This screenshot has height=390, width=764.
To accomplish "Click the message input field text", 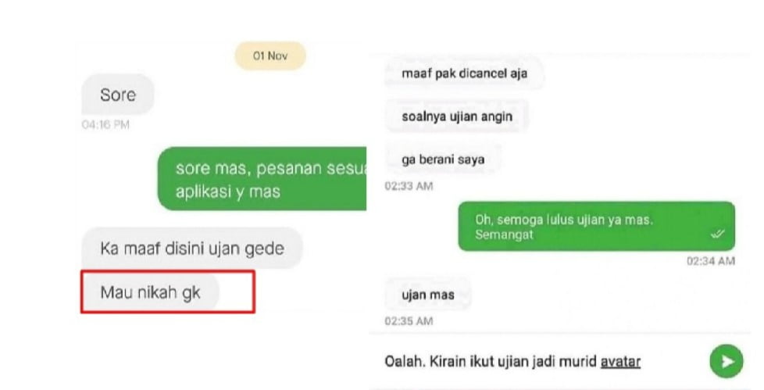I will click(x=512, y=361).
